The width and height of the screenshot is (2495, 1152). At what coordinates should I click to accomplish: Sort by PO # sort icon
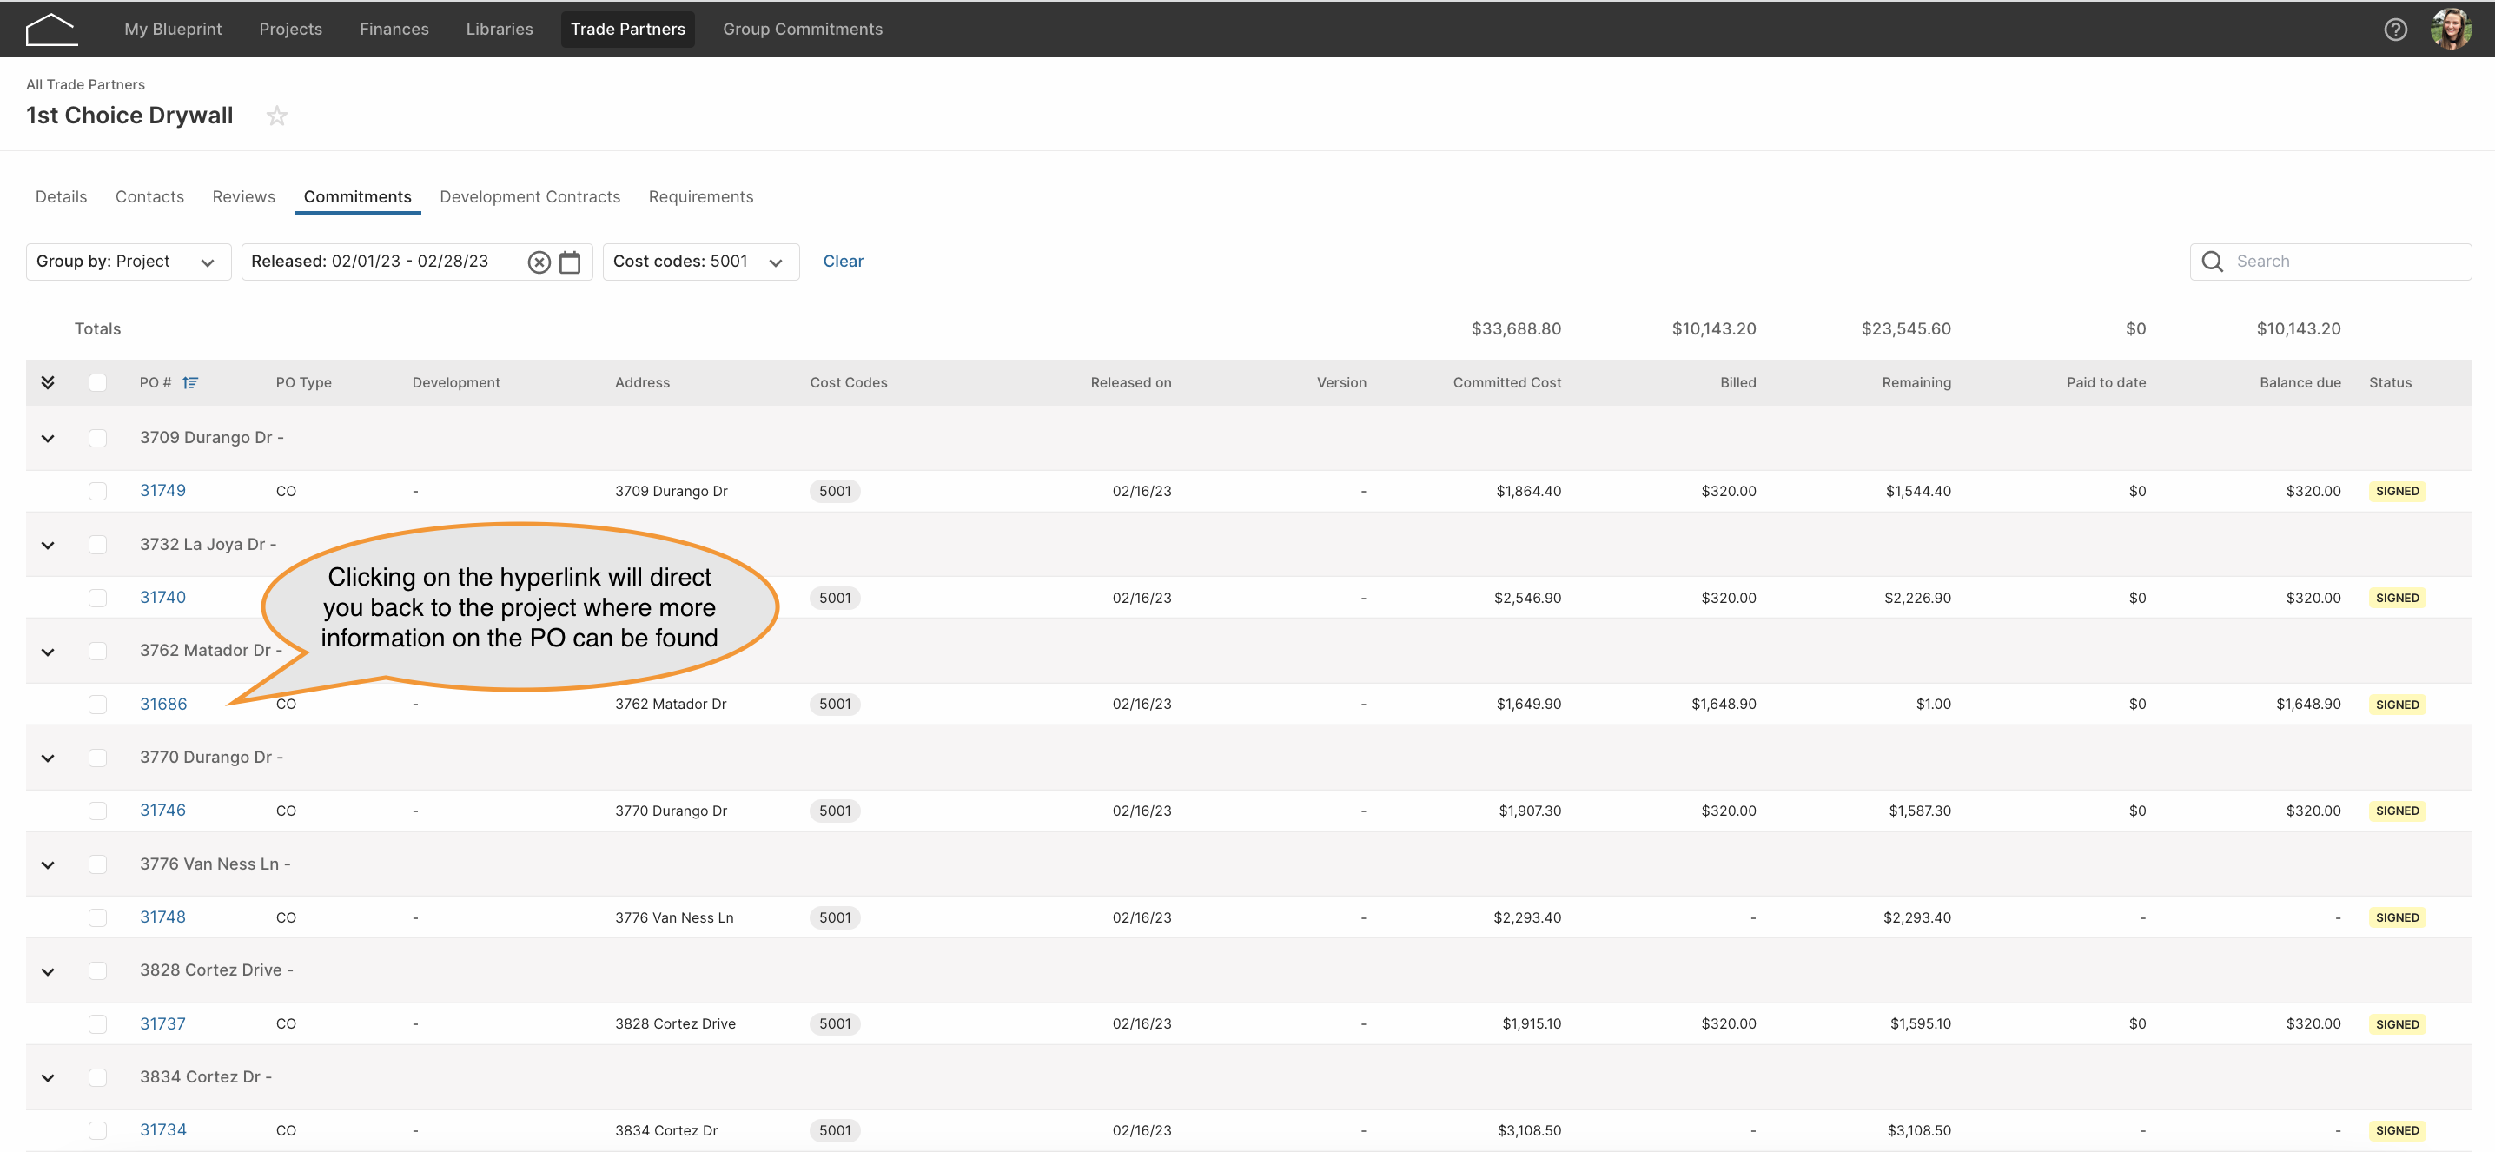190,383
